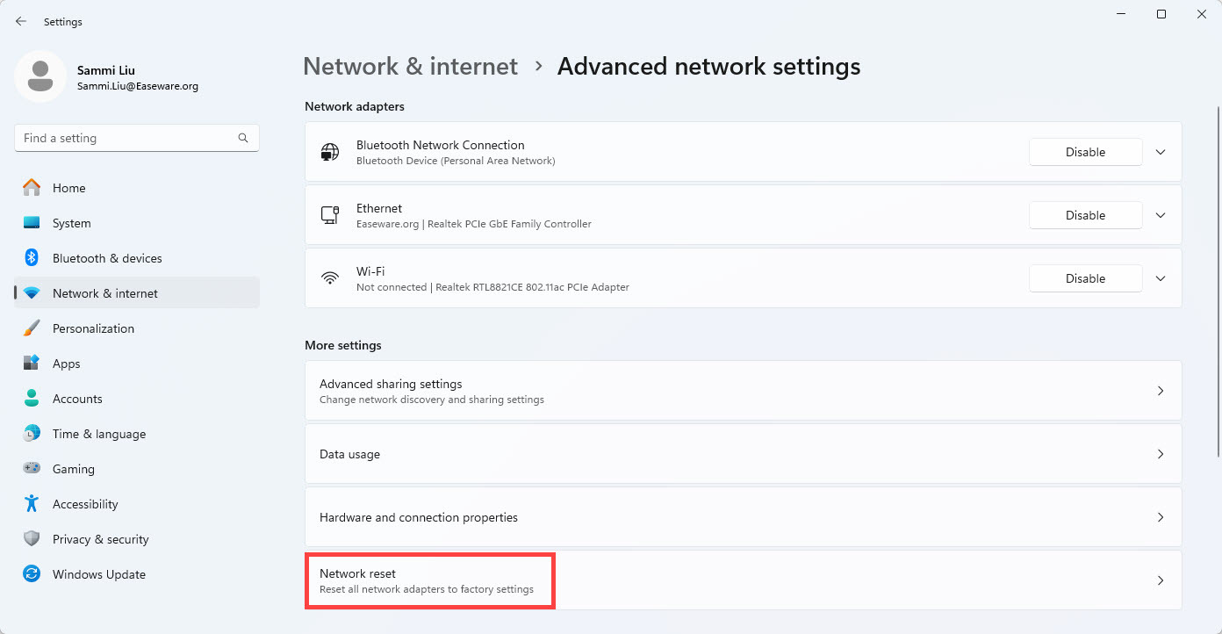
Task: Click the Windows Update sidebar icon
Action: tap(32, 574)
